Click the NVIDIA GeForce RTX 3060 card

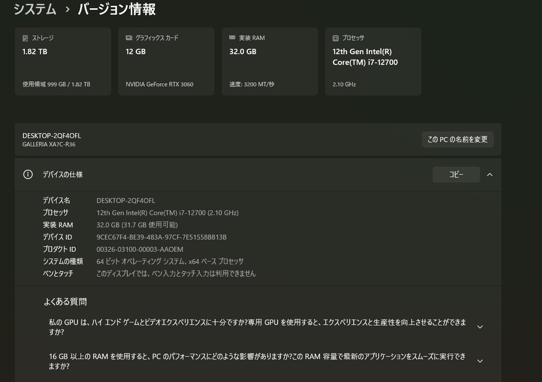pyautogui.click(x=166, y=61)
